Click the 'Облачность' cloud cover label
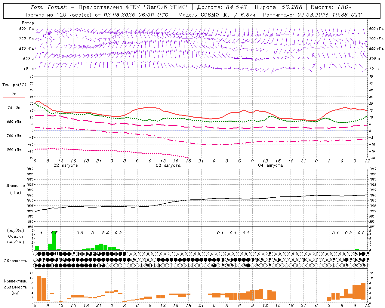Screen dimensions: 385x308 [15, 261]
